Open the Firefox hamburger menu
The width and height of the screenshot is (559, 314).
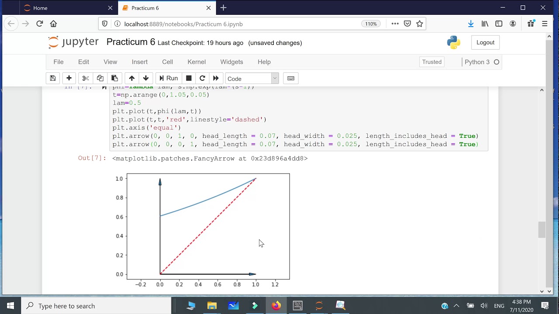pyautogui.click(x=545, y=24)
